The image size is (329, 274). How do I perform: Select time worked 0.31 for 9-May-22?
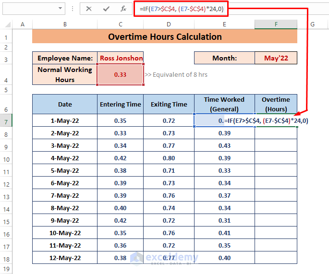point(224,220)
